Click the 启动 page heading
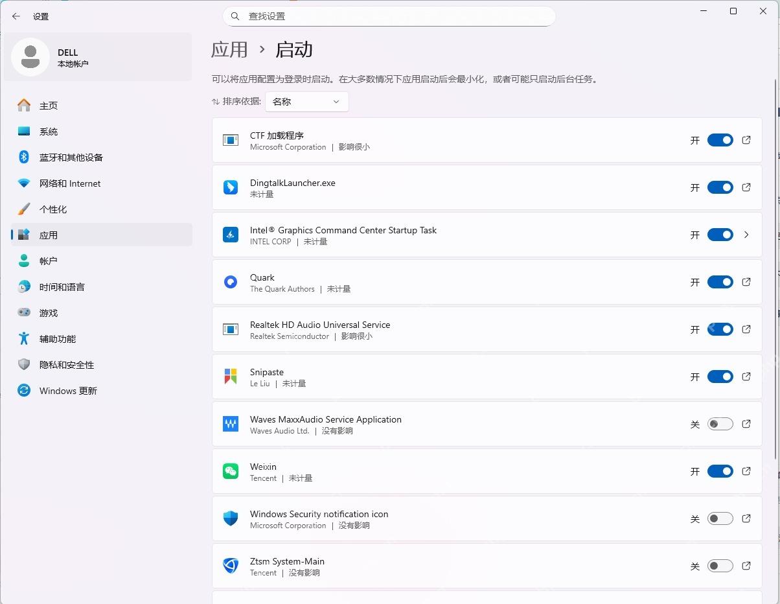 click(x=294, y=50)
